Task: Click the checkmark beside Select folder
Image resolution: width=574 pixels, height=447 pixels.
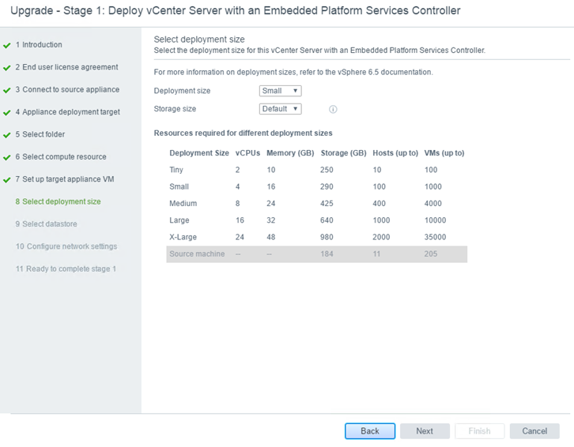Action: (x=6, y=135)
